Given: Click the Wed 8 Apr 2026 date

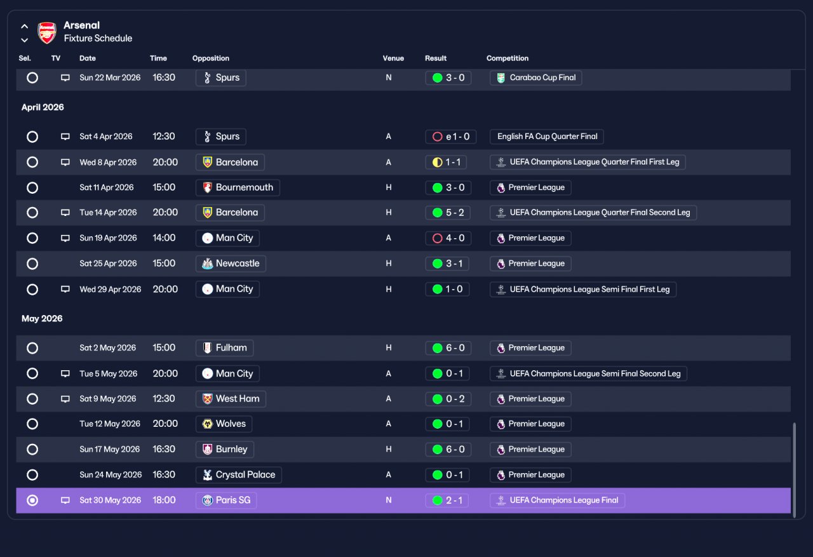Looking at the screenshot, I should [x=108, y=162].
